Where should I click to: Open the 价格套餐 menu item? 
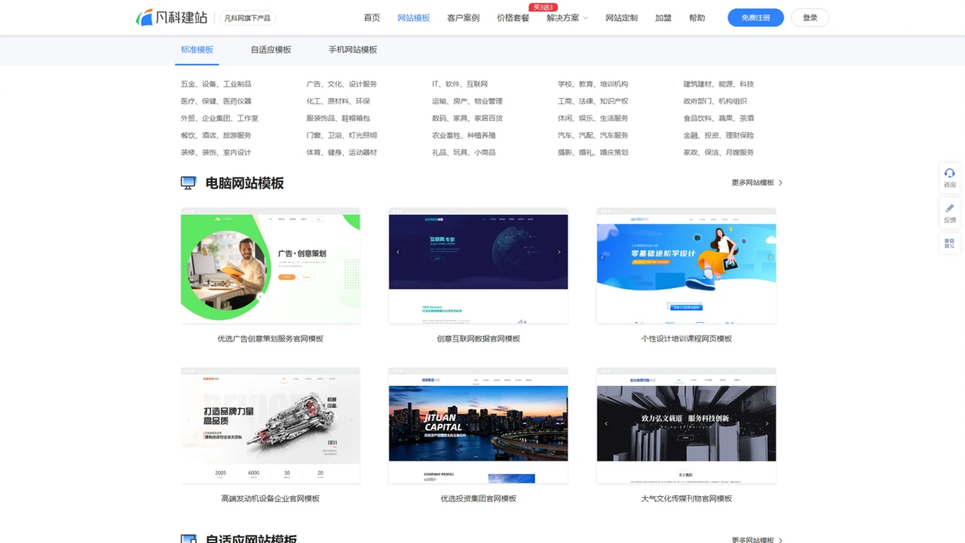(512, 17)
